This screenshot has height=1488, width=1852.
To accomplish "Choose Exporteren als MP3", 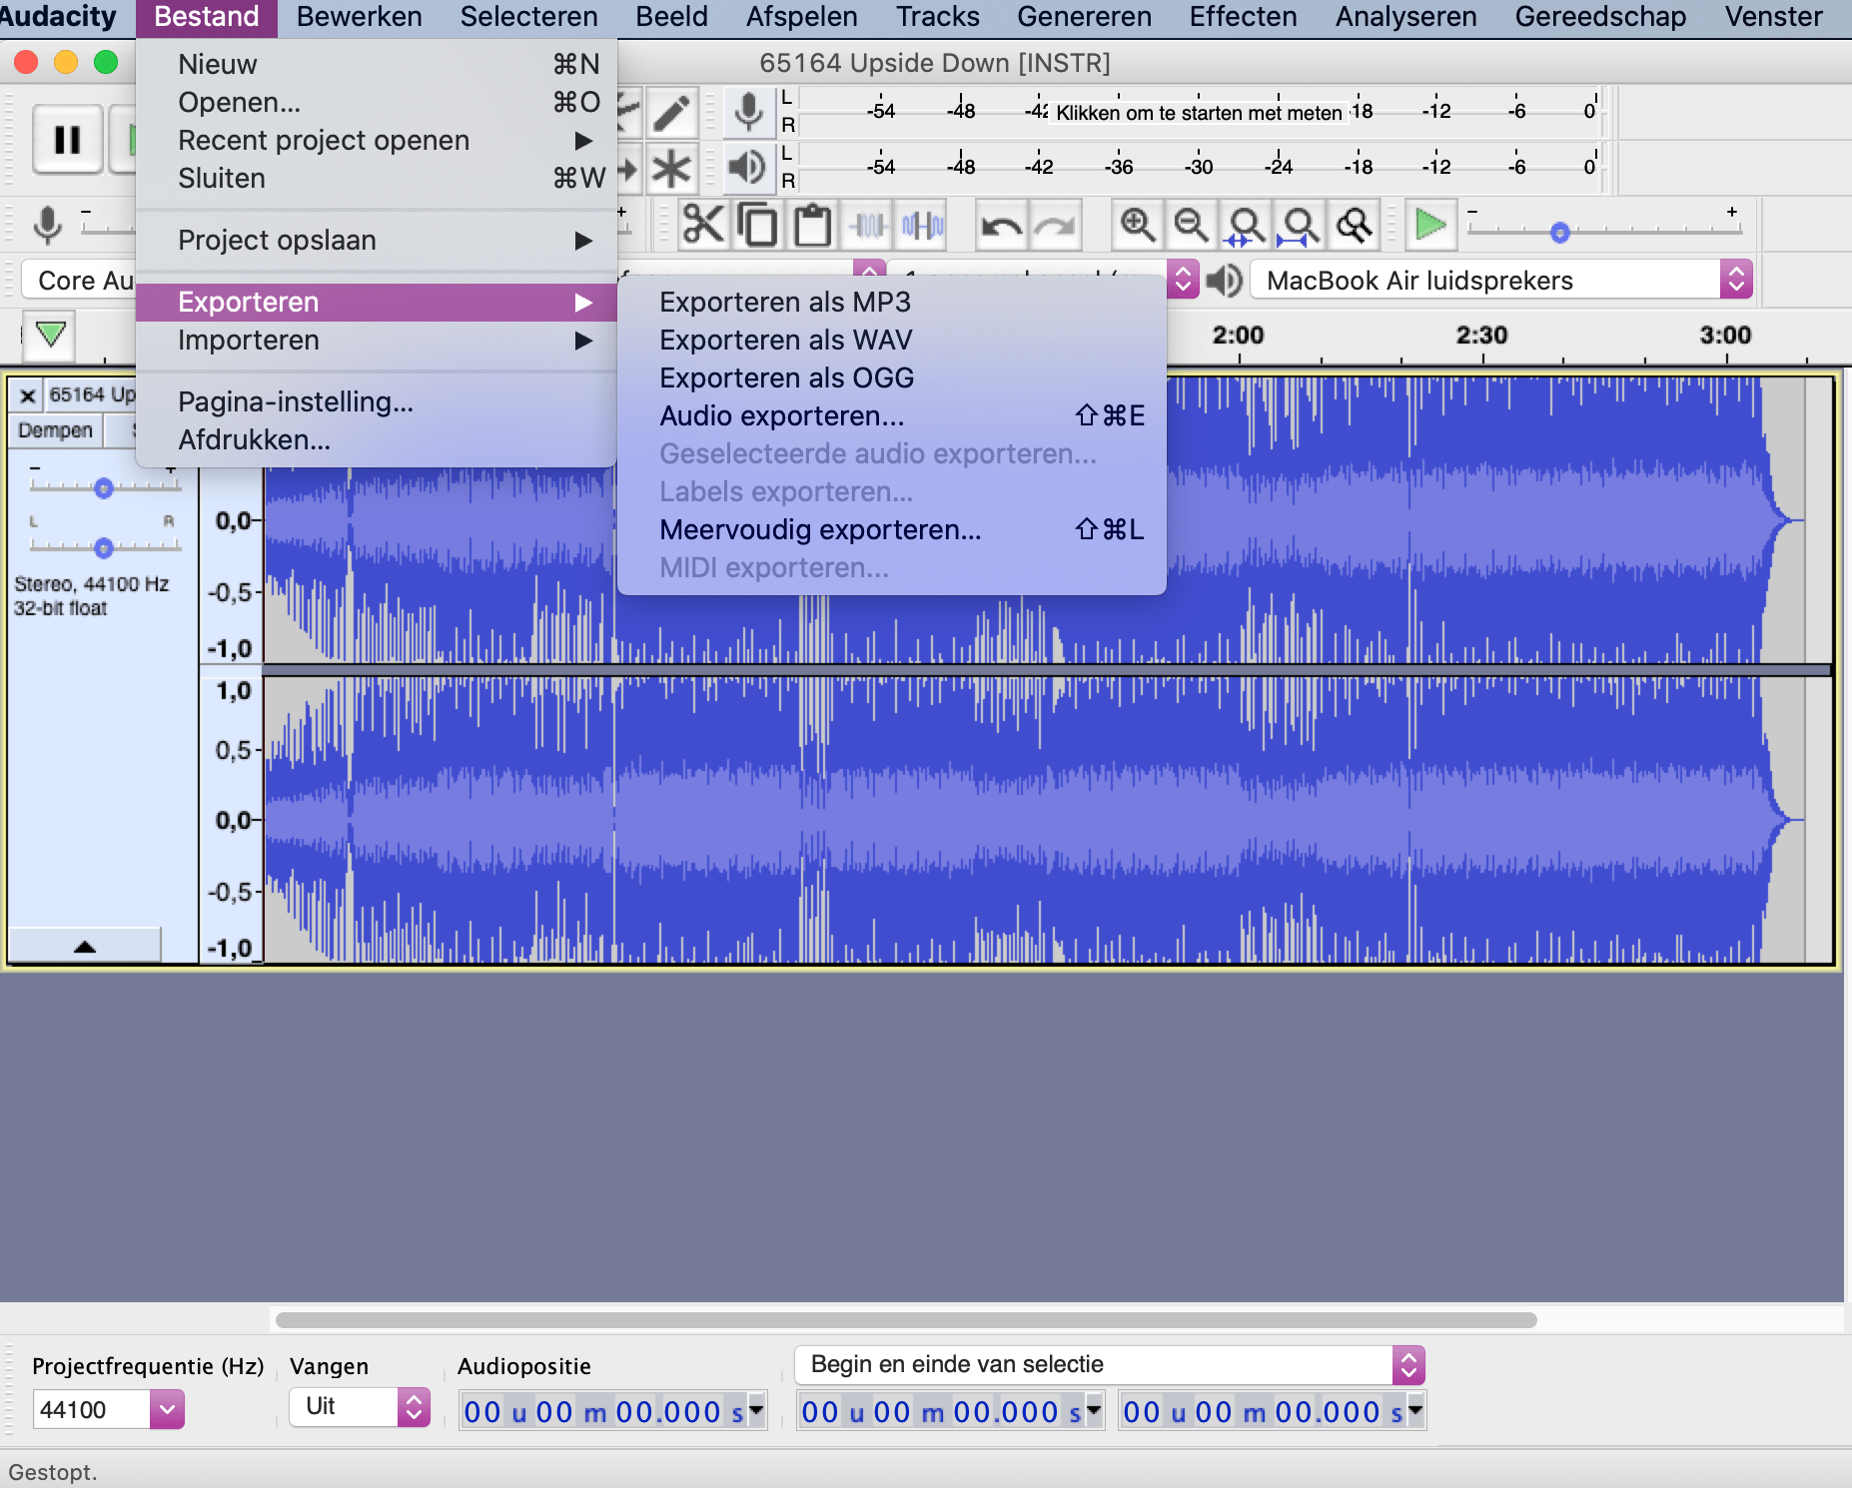I will point(891,303).
